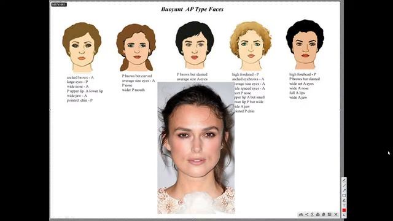The width and height of the screenshot is (393, 221).
Task: Undo the last annotation
Action: point(344,215)
